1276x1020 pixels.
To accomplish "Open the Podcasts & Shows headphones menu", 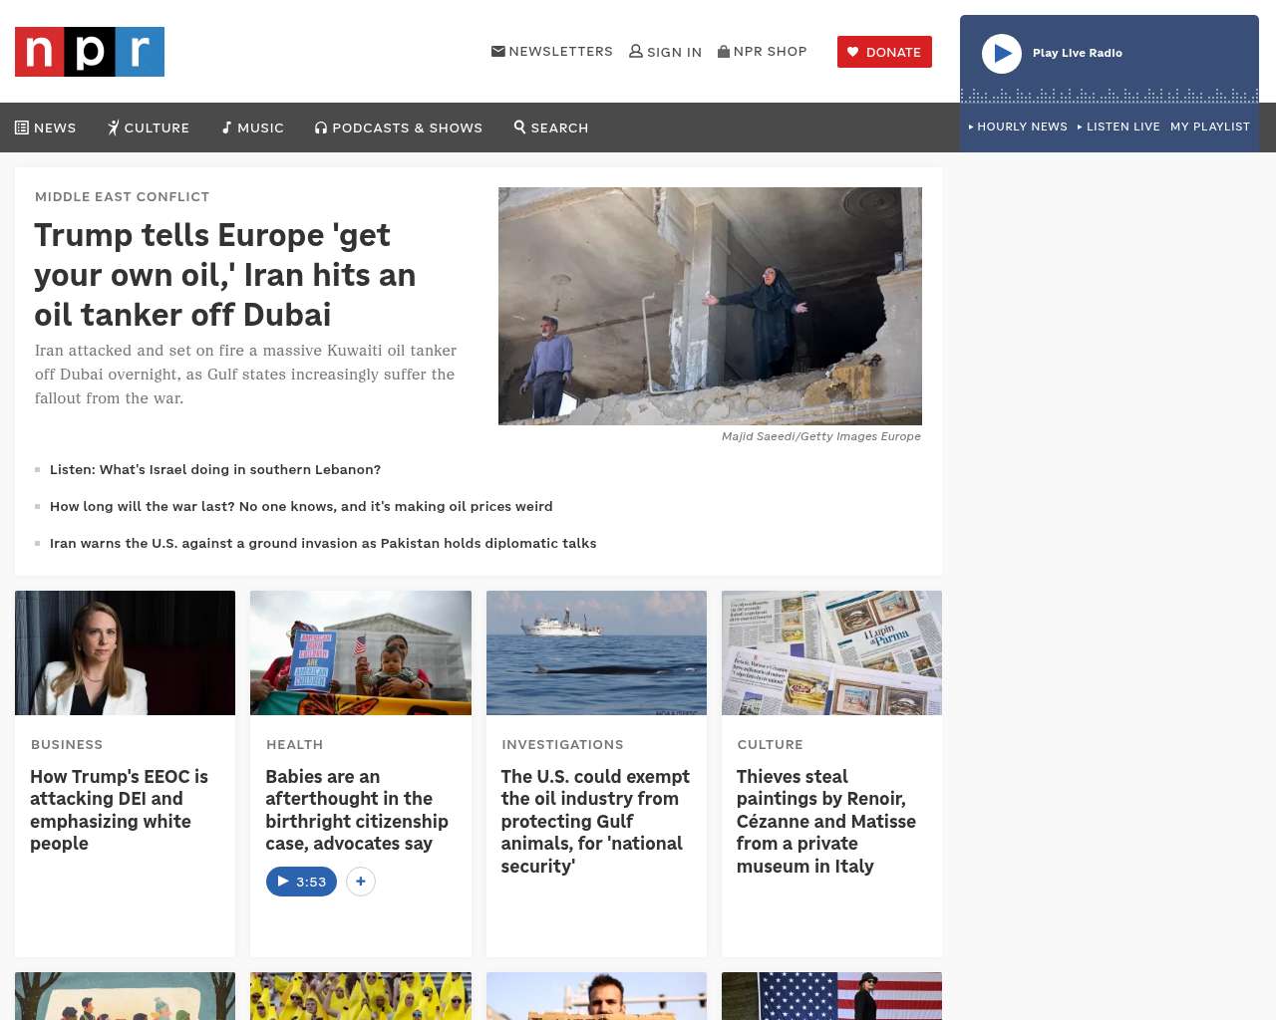I will pos(399,127).
